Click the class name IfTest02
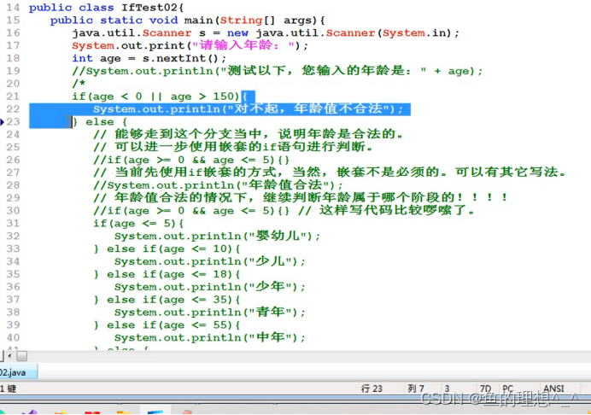591x415 pixels. tap(149, 8)
